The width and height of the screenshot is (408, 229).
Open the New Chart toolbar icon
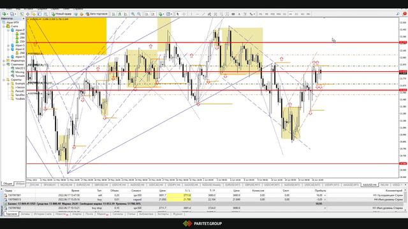(x=4, y=14)
